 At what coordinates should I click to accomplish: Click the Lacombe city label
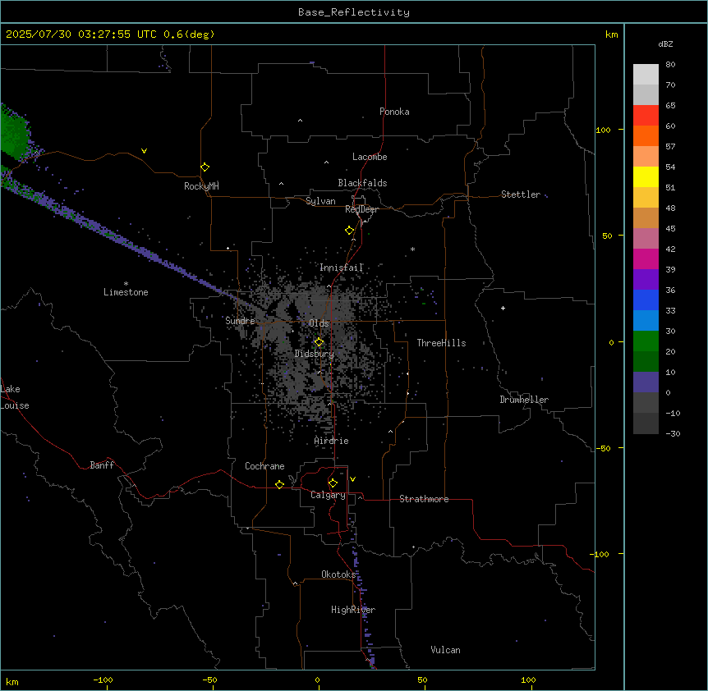pyautogui.click(x=370, y=157)
